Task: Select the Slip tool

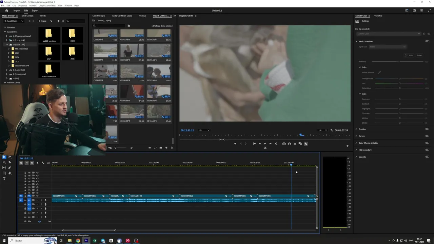Action: [4, 168]
